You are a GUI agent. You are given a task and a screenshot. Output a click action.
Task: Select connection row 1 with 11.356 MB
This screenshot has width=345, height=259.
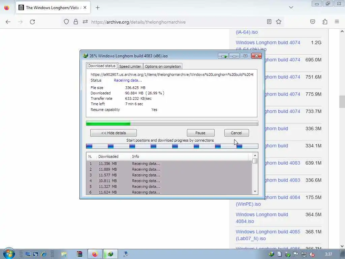[x=169, y=164]
